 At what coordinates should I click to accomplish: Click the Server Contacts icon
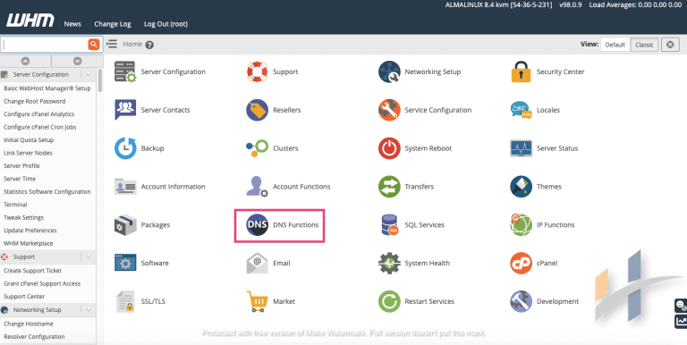pos(125,110)
